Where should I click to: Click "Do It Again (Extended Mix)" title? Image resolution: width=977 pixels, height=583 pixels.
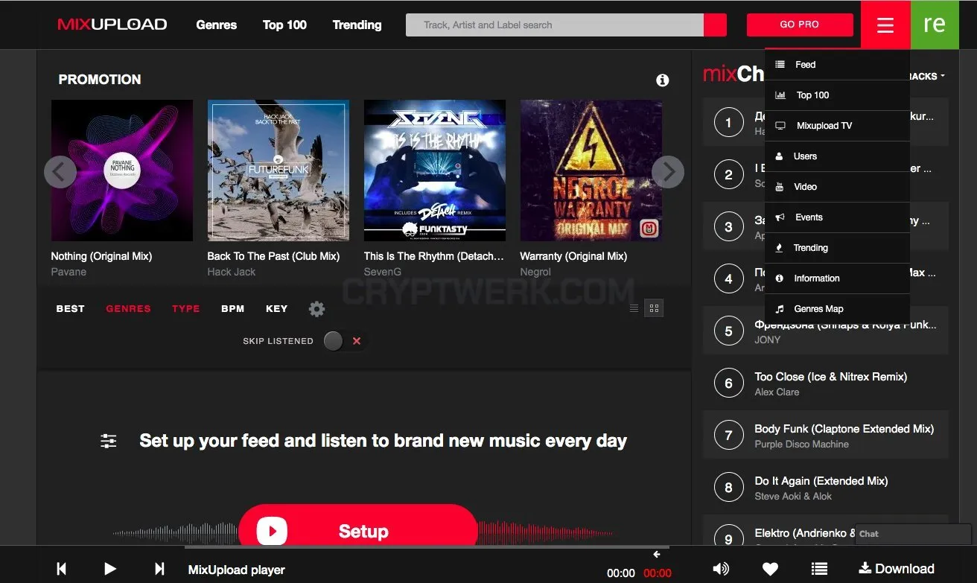[x=821, y=481]
